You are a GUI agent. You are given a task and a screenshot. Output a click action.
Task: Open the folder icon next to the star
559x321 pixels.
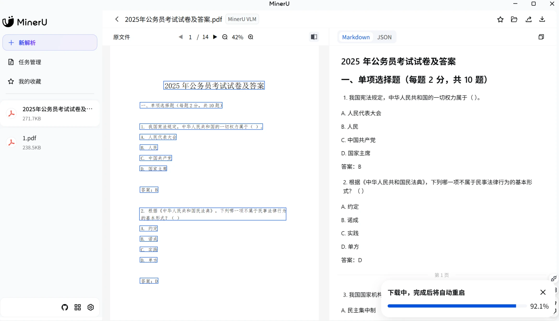click(514, 19)
